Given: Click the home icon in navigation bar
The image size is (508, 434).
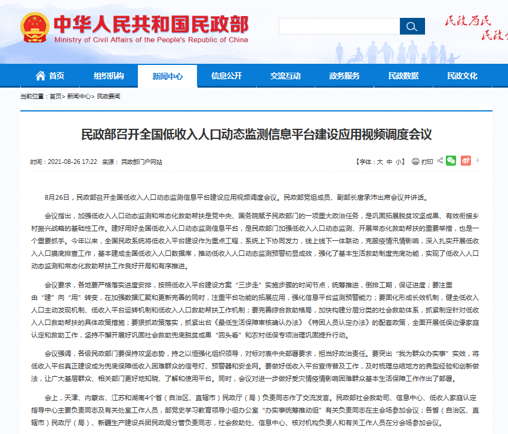Looking at the screenshot, I should (41, 76).
